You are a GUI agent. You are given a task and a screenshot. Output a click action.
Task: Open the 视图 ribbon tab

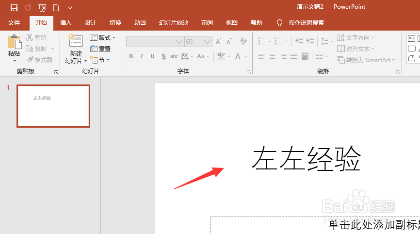tap(231, 23)
